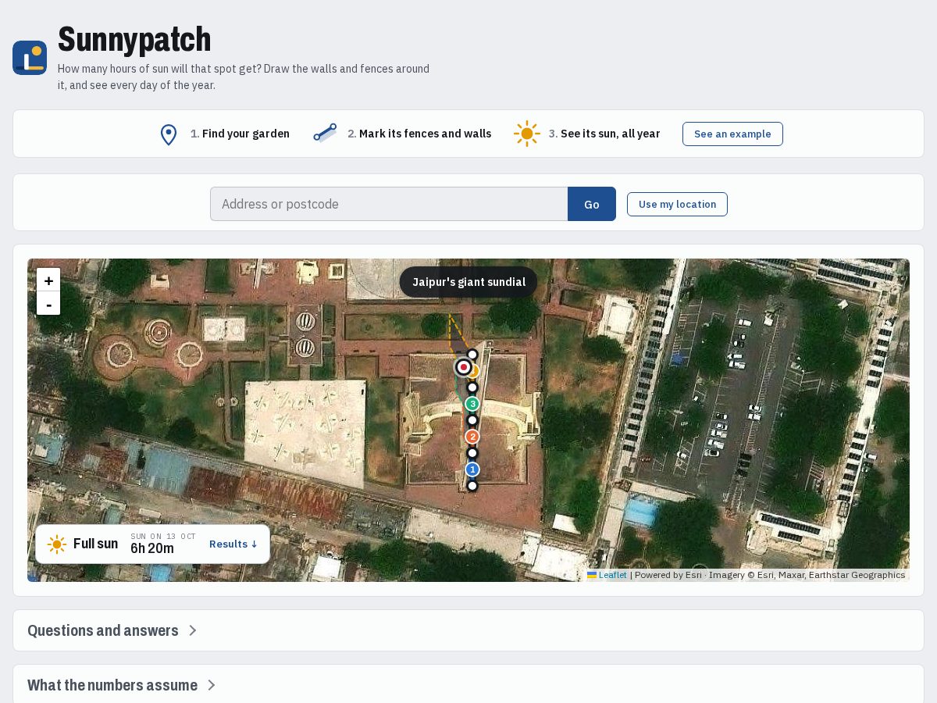
Task: Click the Powered by Esri attribution text
Action: [x=668, y=575]
